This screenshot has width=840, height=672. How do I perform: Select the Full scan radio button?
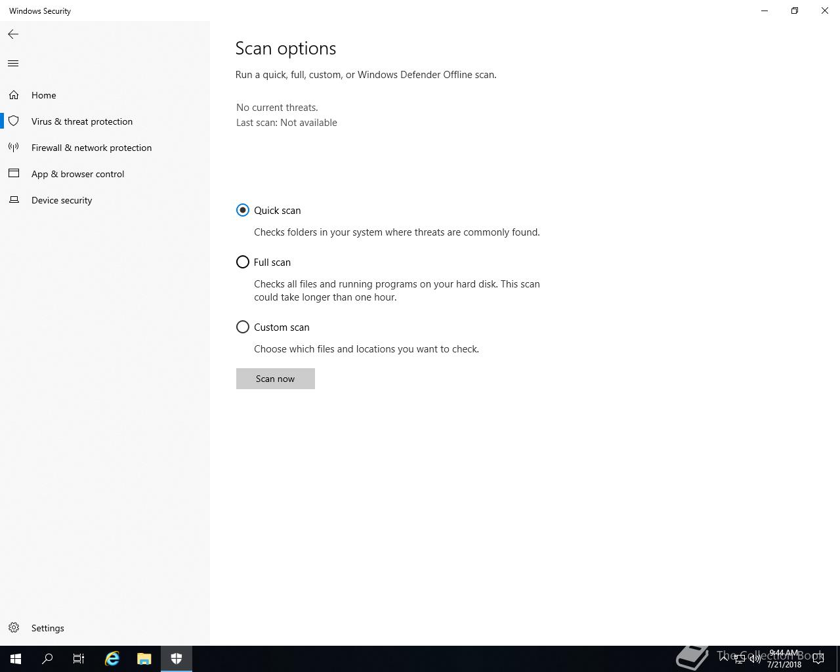243,262
